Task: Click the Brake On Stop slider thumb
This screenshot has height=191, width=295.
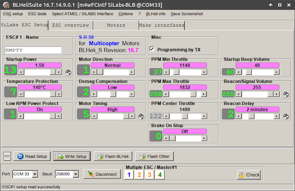Action: point(172,139)
